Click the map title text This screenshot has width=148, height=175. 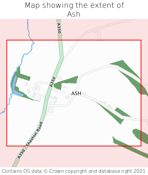(74, 10)
